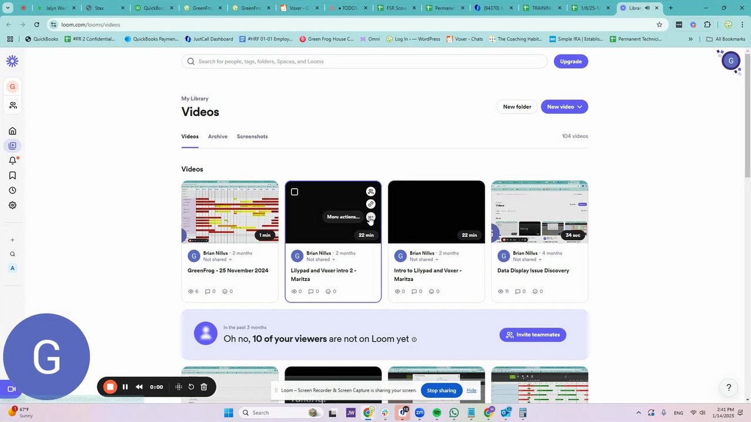Click the sidebar magnifier search icon
The height and width of the screenshot is (422, 751).
coord(12,254)
